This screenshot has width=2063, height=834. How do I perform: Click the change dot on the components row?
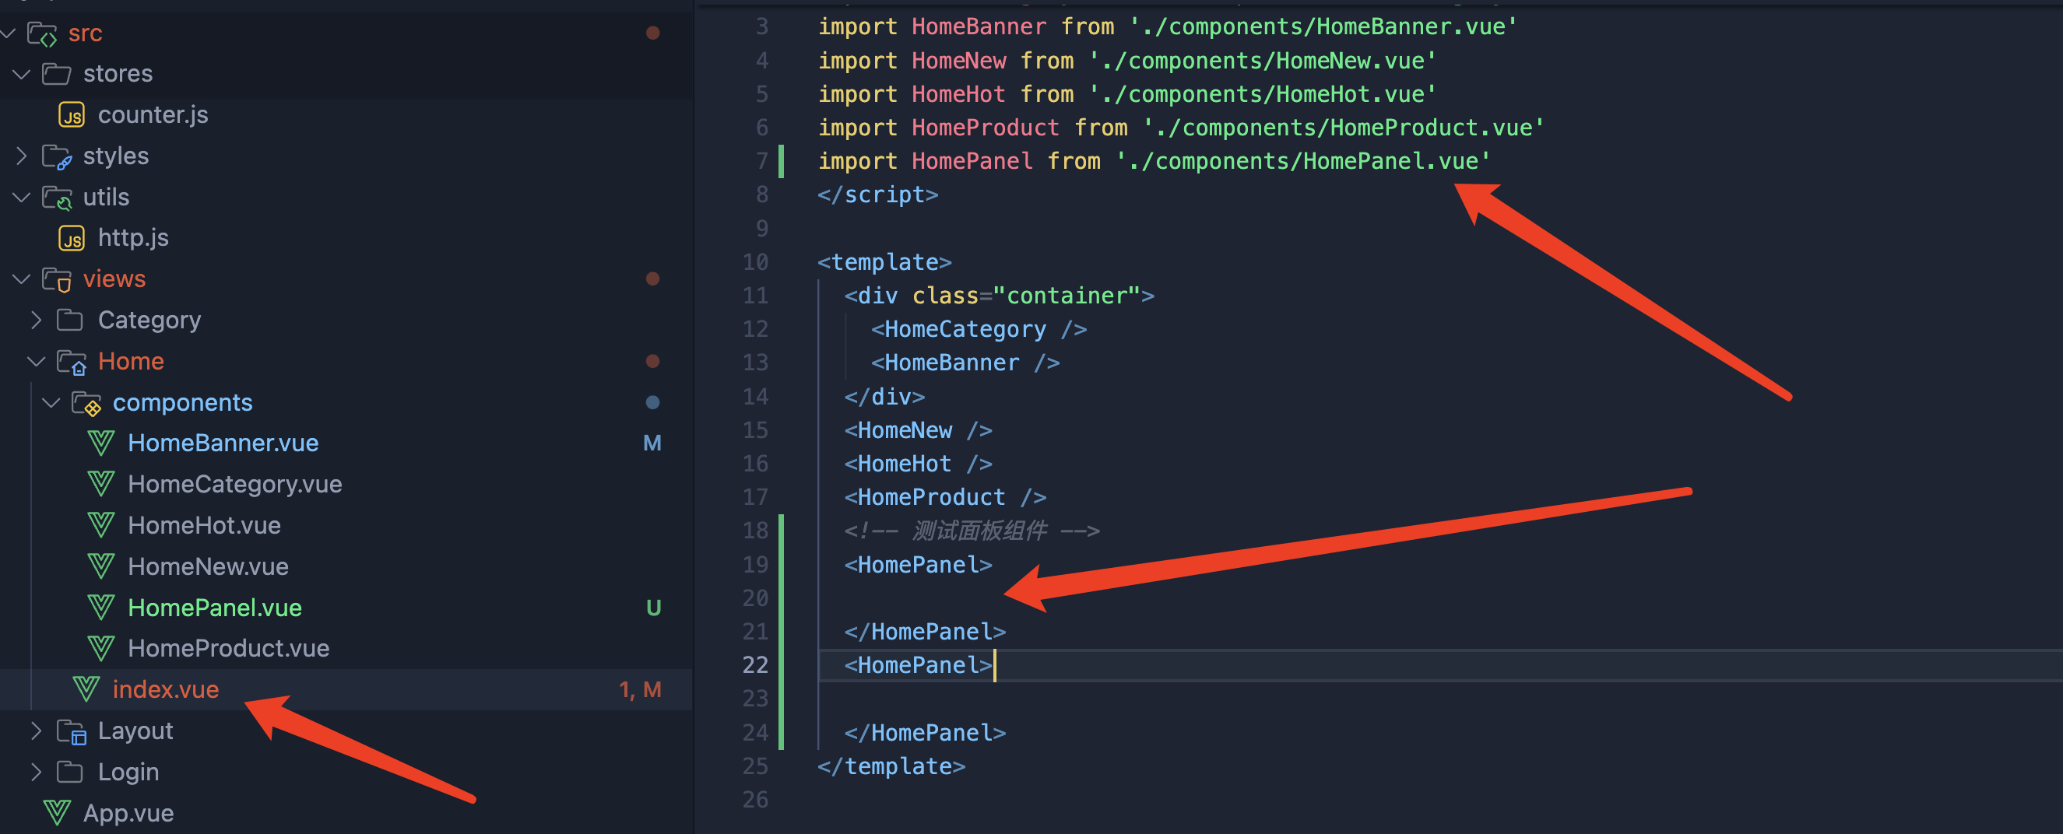coord(652,401)
